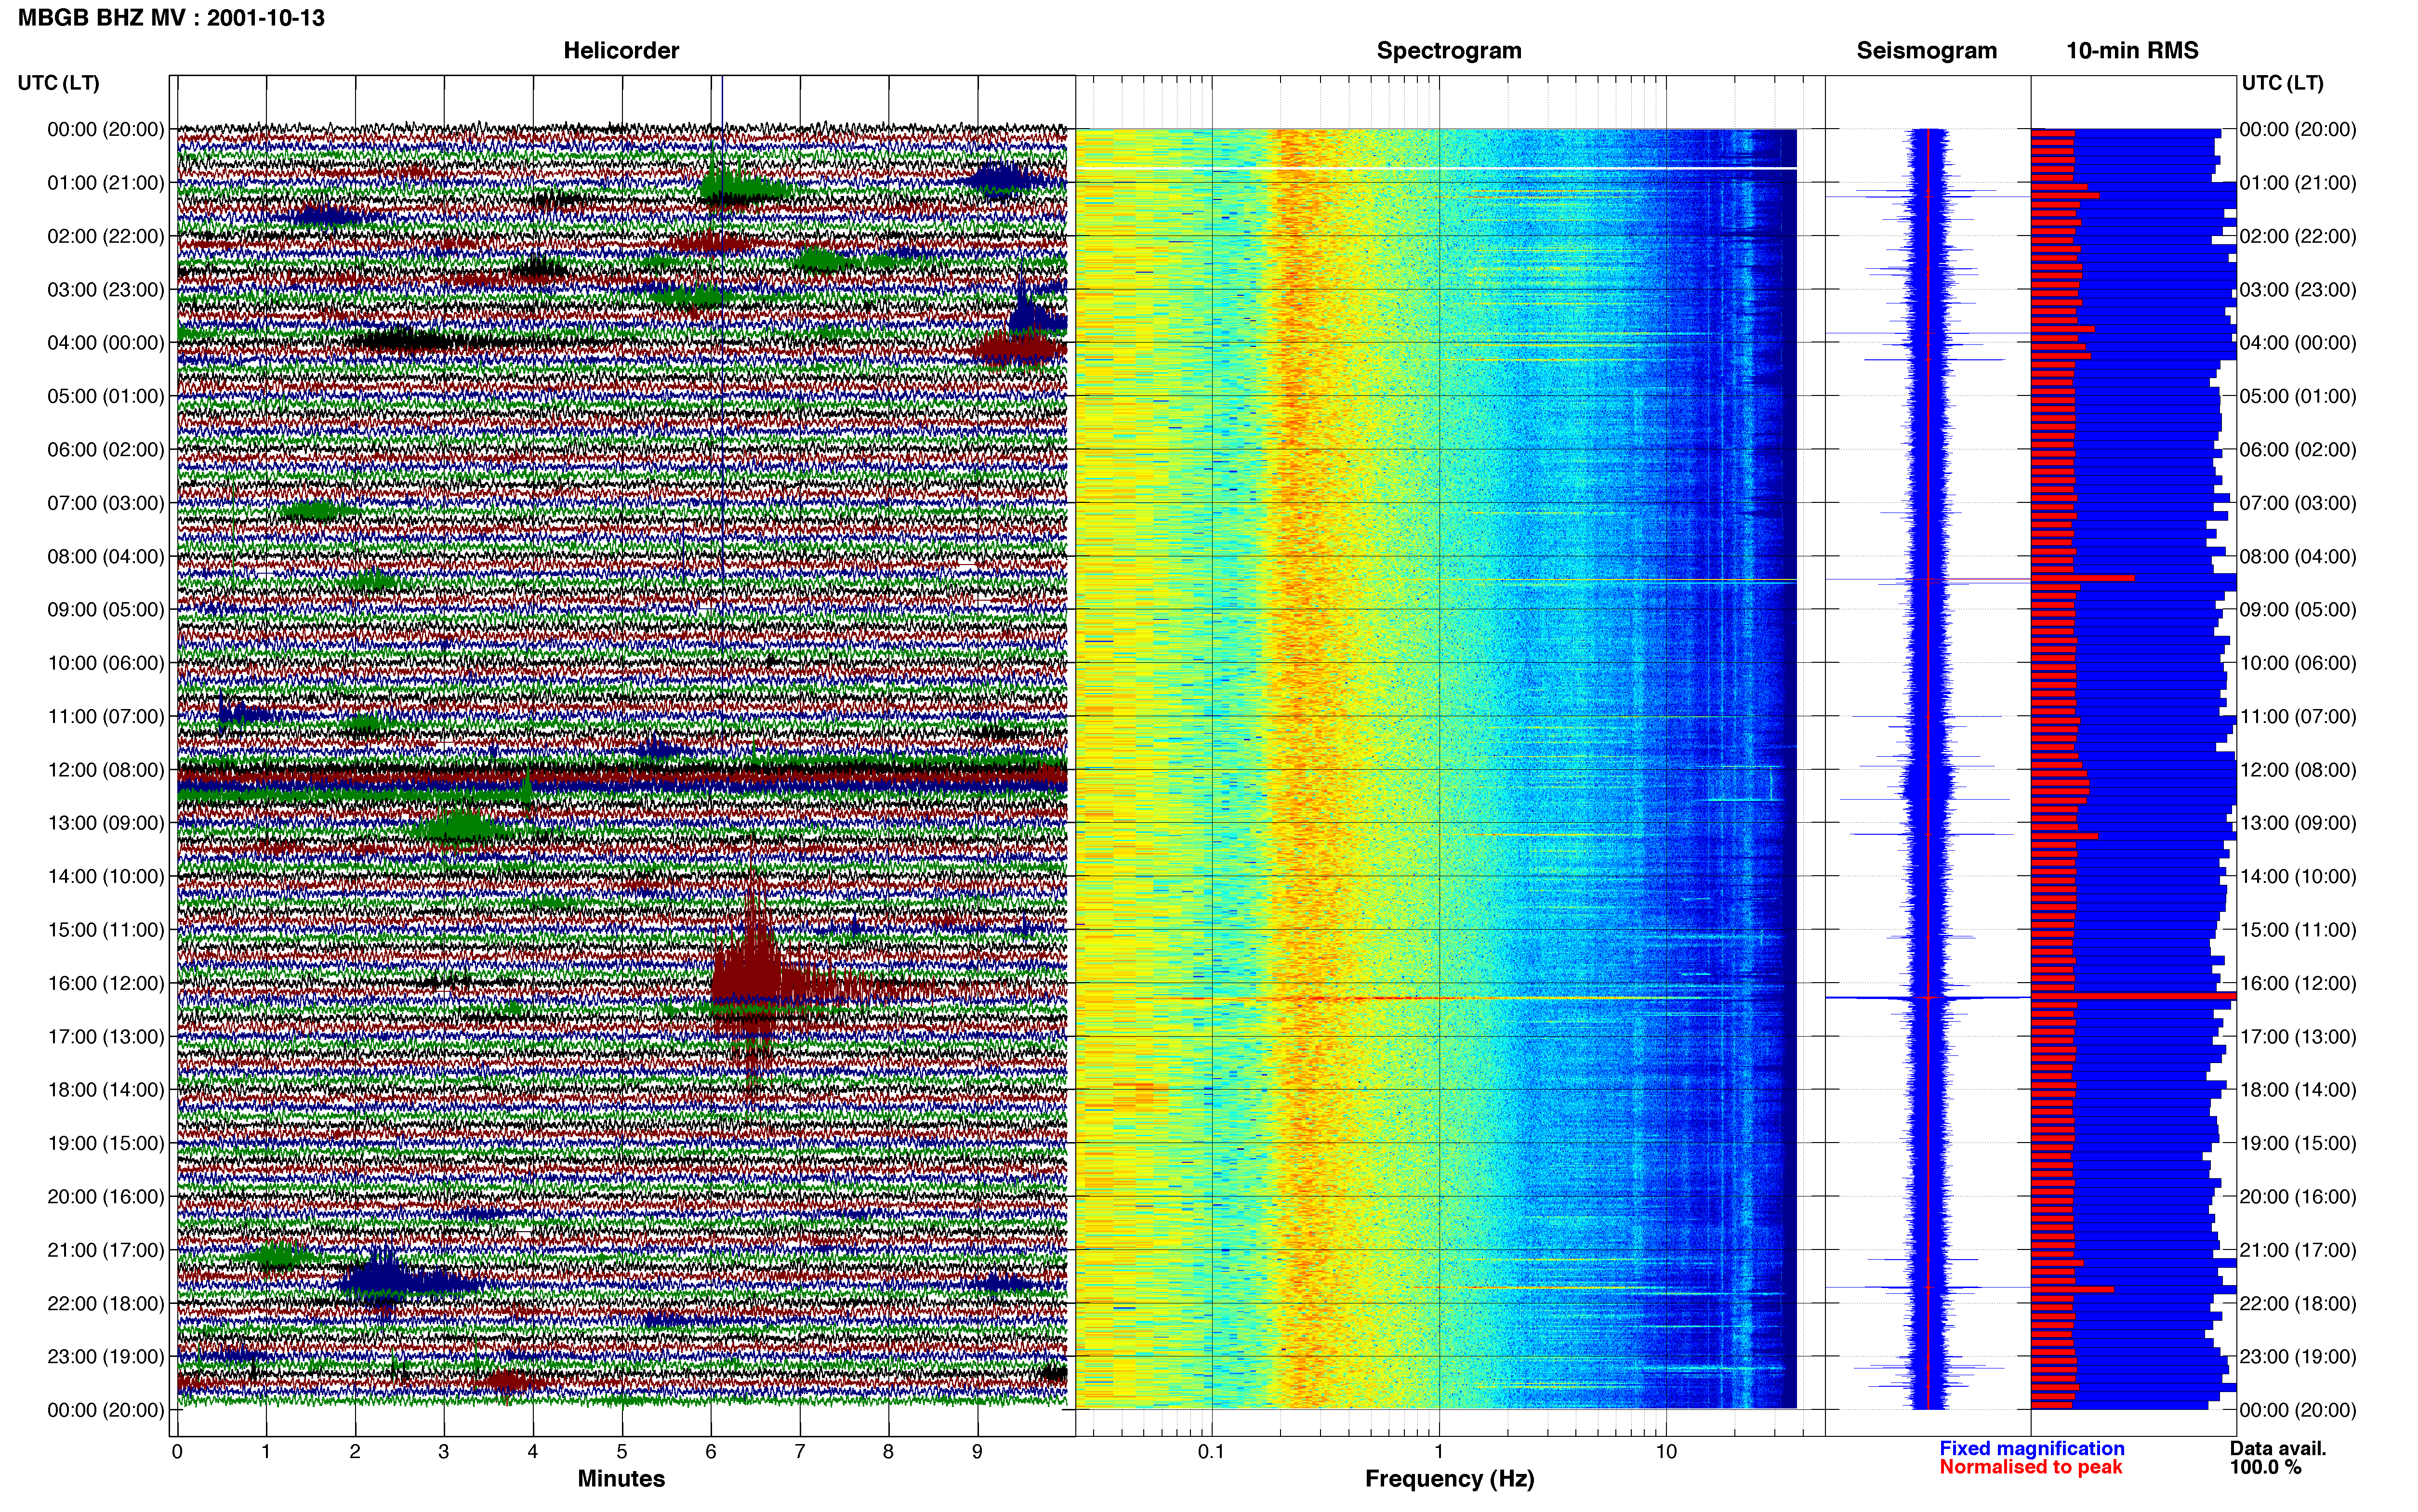Click the left-axis time label "01:00 (21:00)"

click(106, 183)
